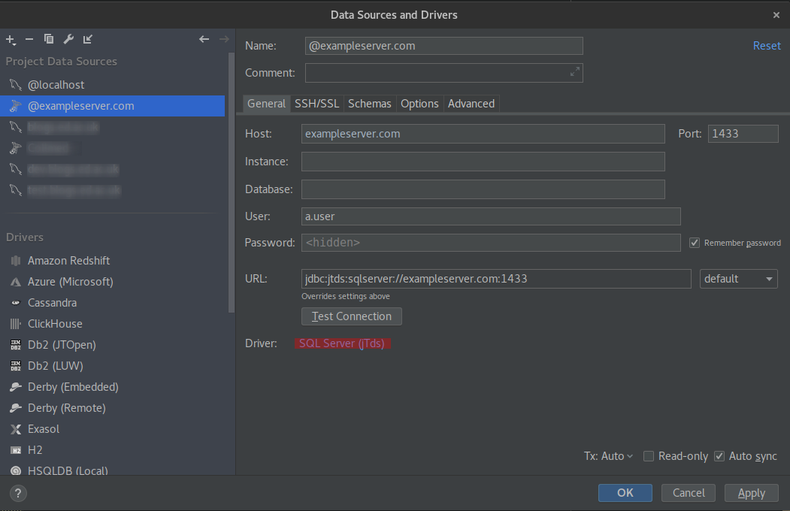
Task: Choose the Cassandra driver
Action: pos(114,303)
